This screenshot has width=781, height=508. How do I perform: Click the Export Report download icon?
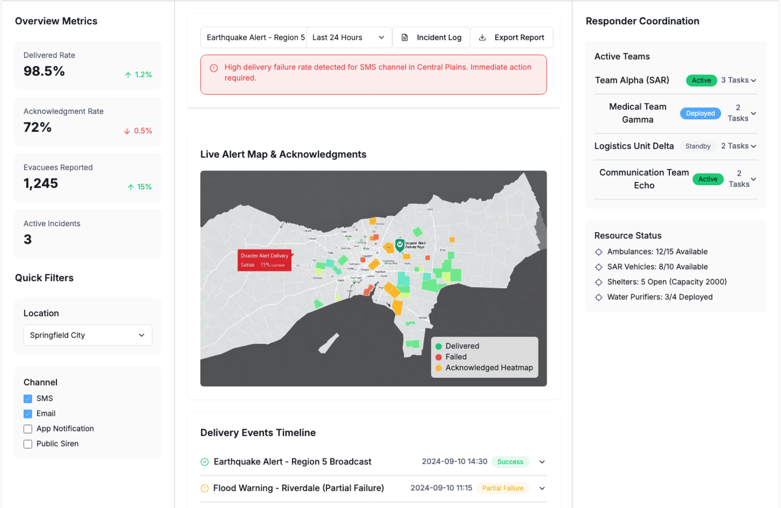(482, 37)
